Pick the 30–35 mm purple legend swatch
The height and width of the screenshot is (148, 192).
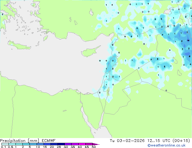click(x=68, y=144)
